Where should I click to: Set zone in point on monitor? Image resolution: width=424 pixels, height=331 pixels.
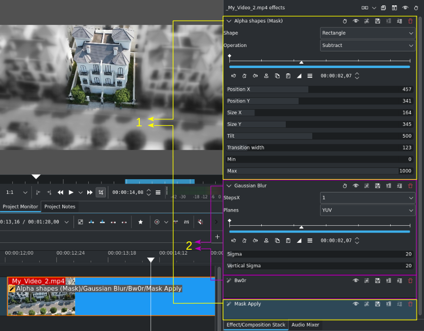pos(38,192)
